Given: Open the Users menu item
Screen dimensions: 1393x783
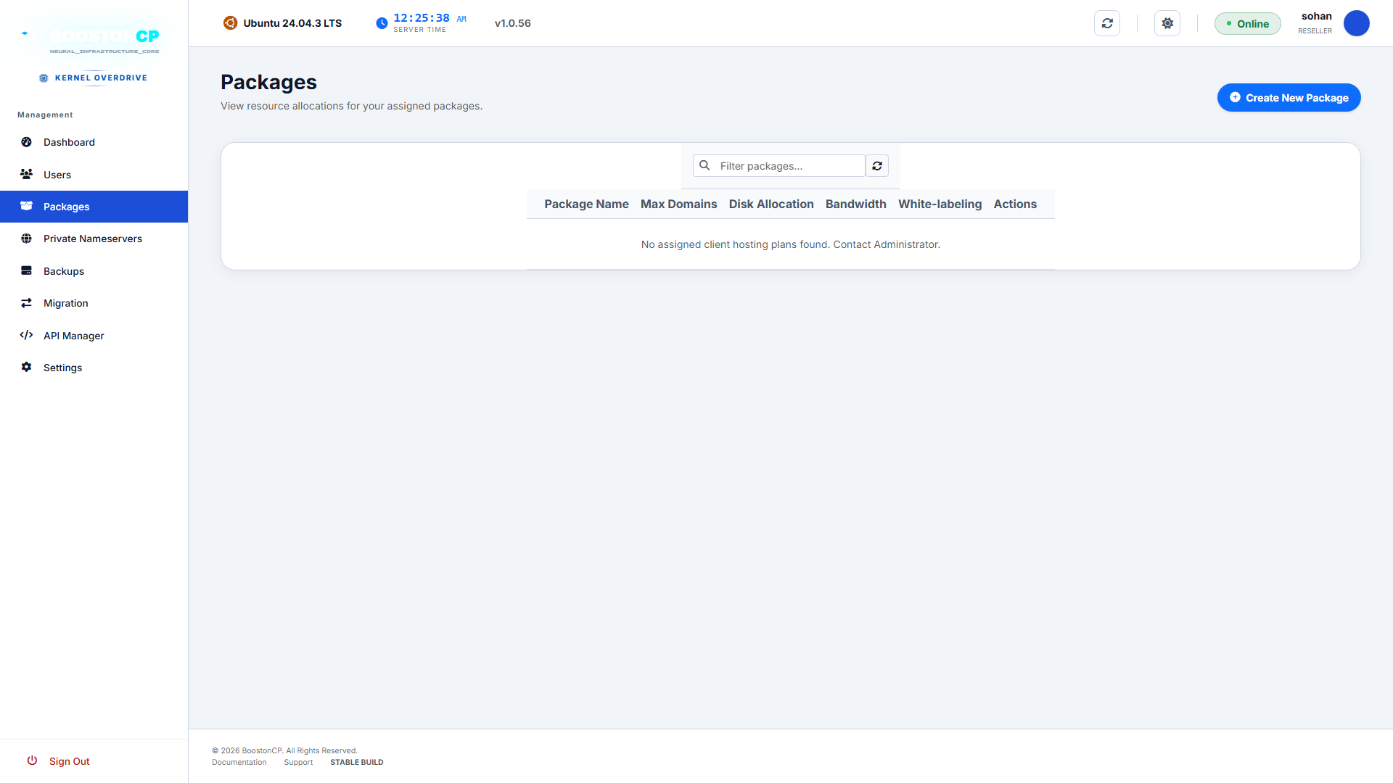Looking at the screenshot, I should 94,175.
